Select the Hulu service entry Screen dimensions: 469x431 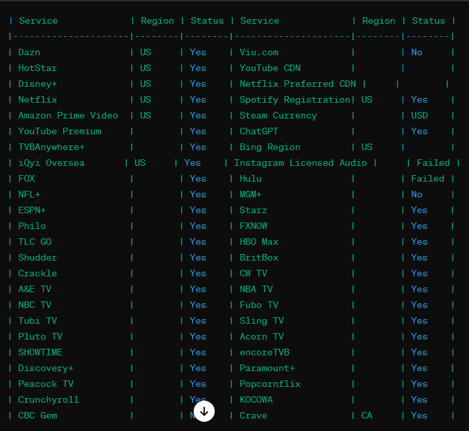point(250,179)
